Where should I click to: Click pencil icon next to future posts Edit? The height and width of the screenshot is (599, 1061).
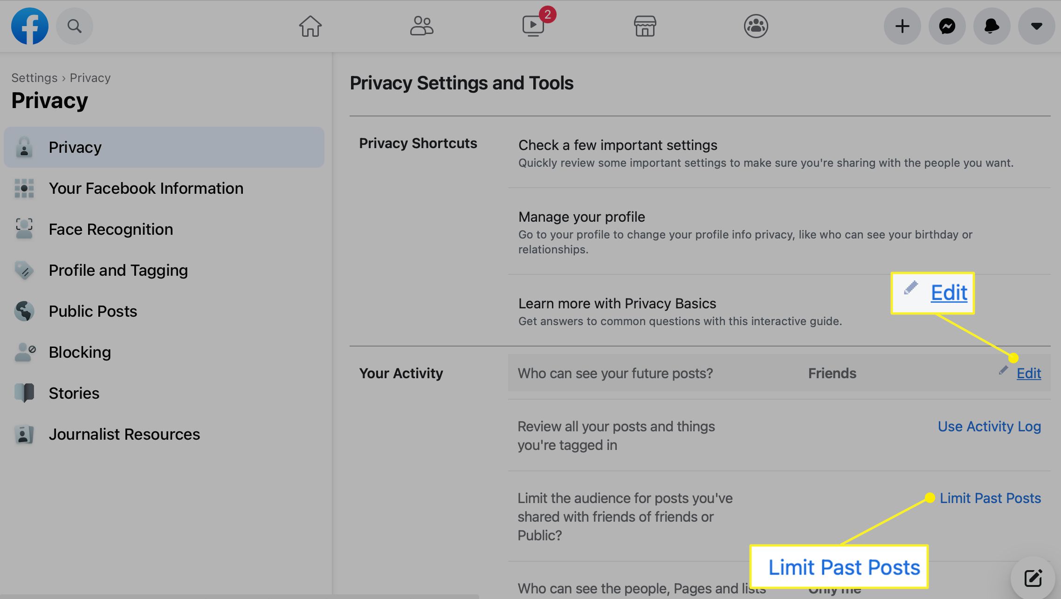coord(1004,371)
